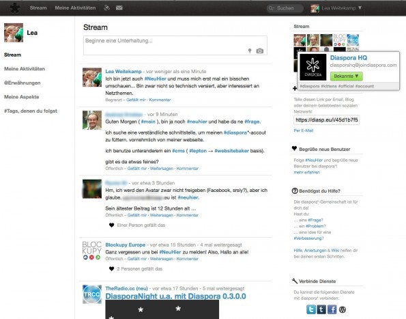Open the Bekannte aspect dropdown
The height and width of the screenshot is (319, 406).
point(346,77)
